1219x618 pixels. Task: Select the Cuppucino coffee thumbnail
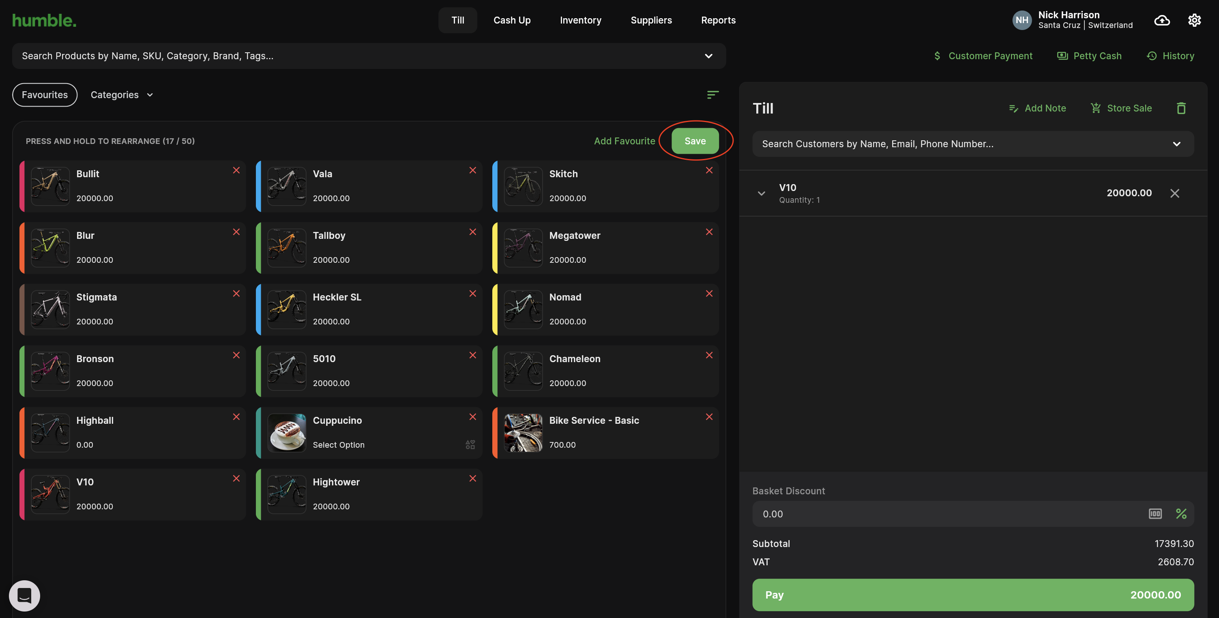287,433
